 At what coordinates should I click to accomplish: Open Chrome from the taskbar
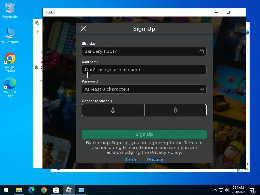(44, 190)
